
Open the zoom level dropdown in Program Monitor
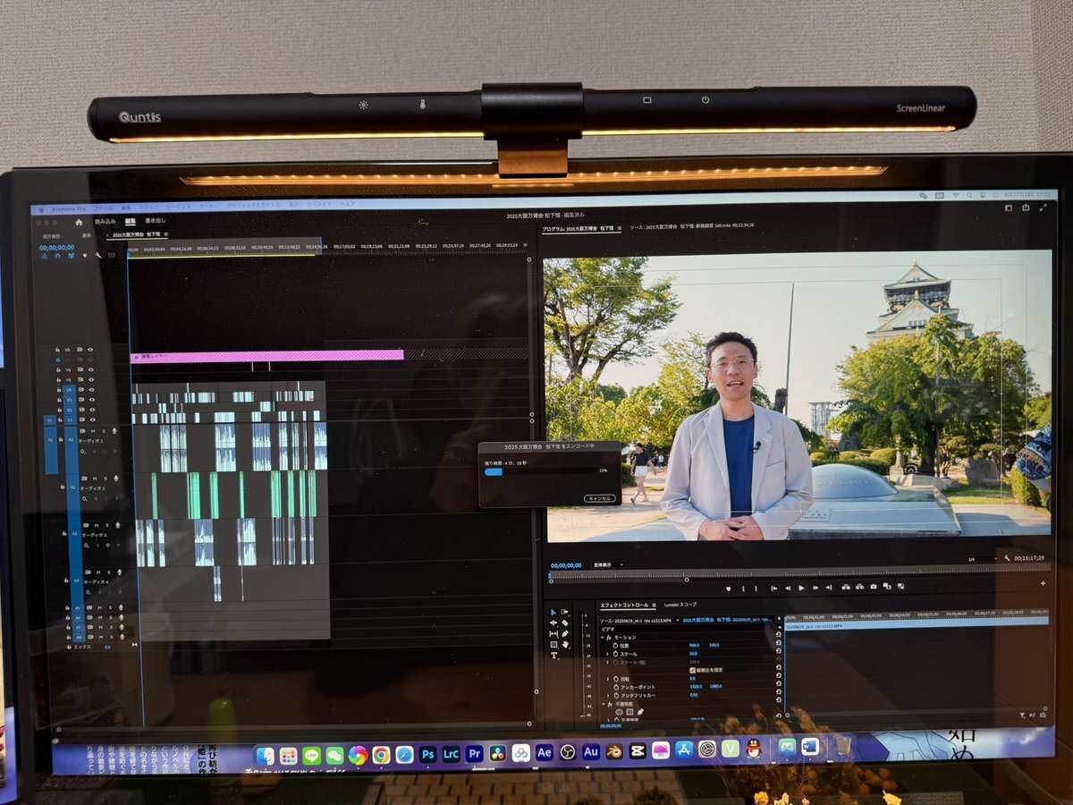(607, 564)
